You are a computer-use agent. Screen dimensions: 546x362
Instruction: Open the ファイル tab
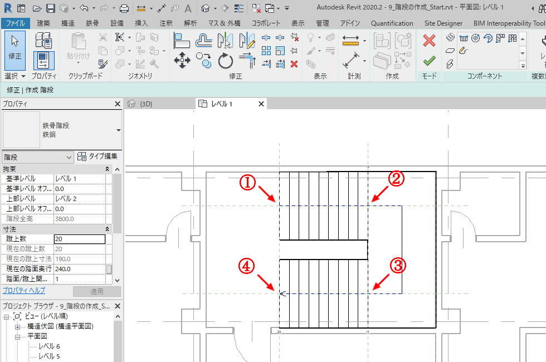pos(15,23)
